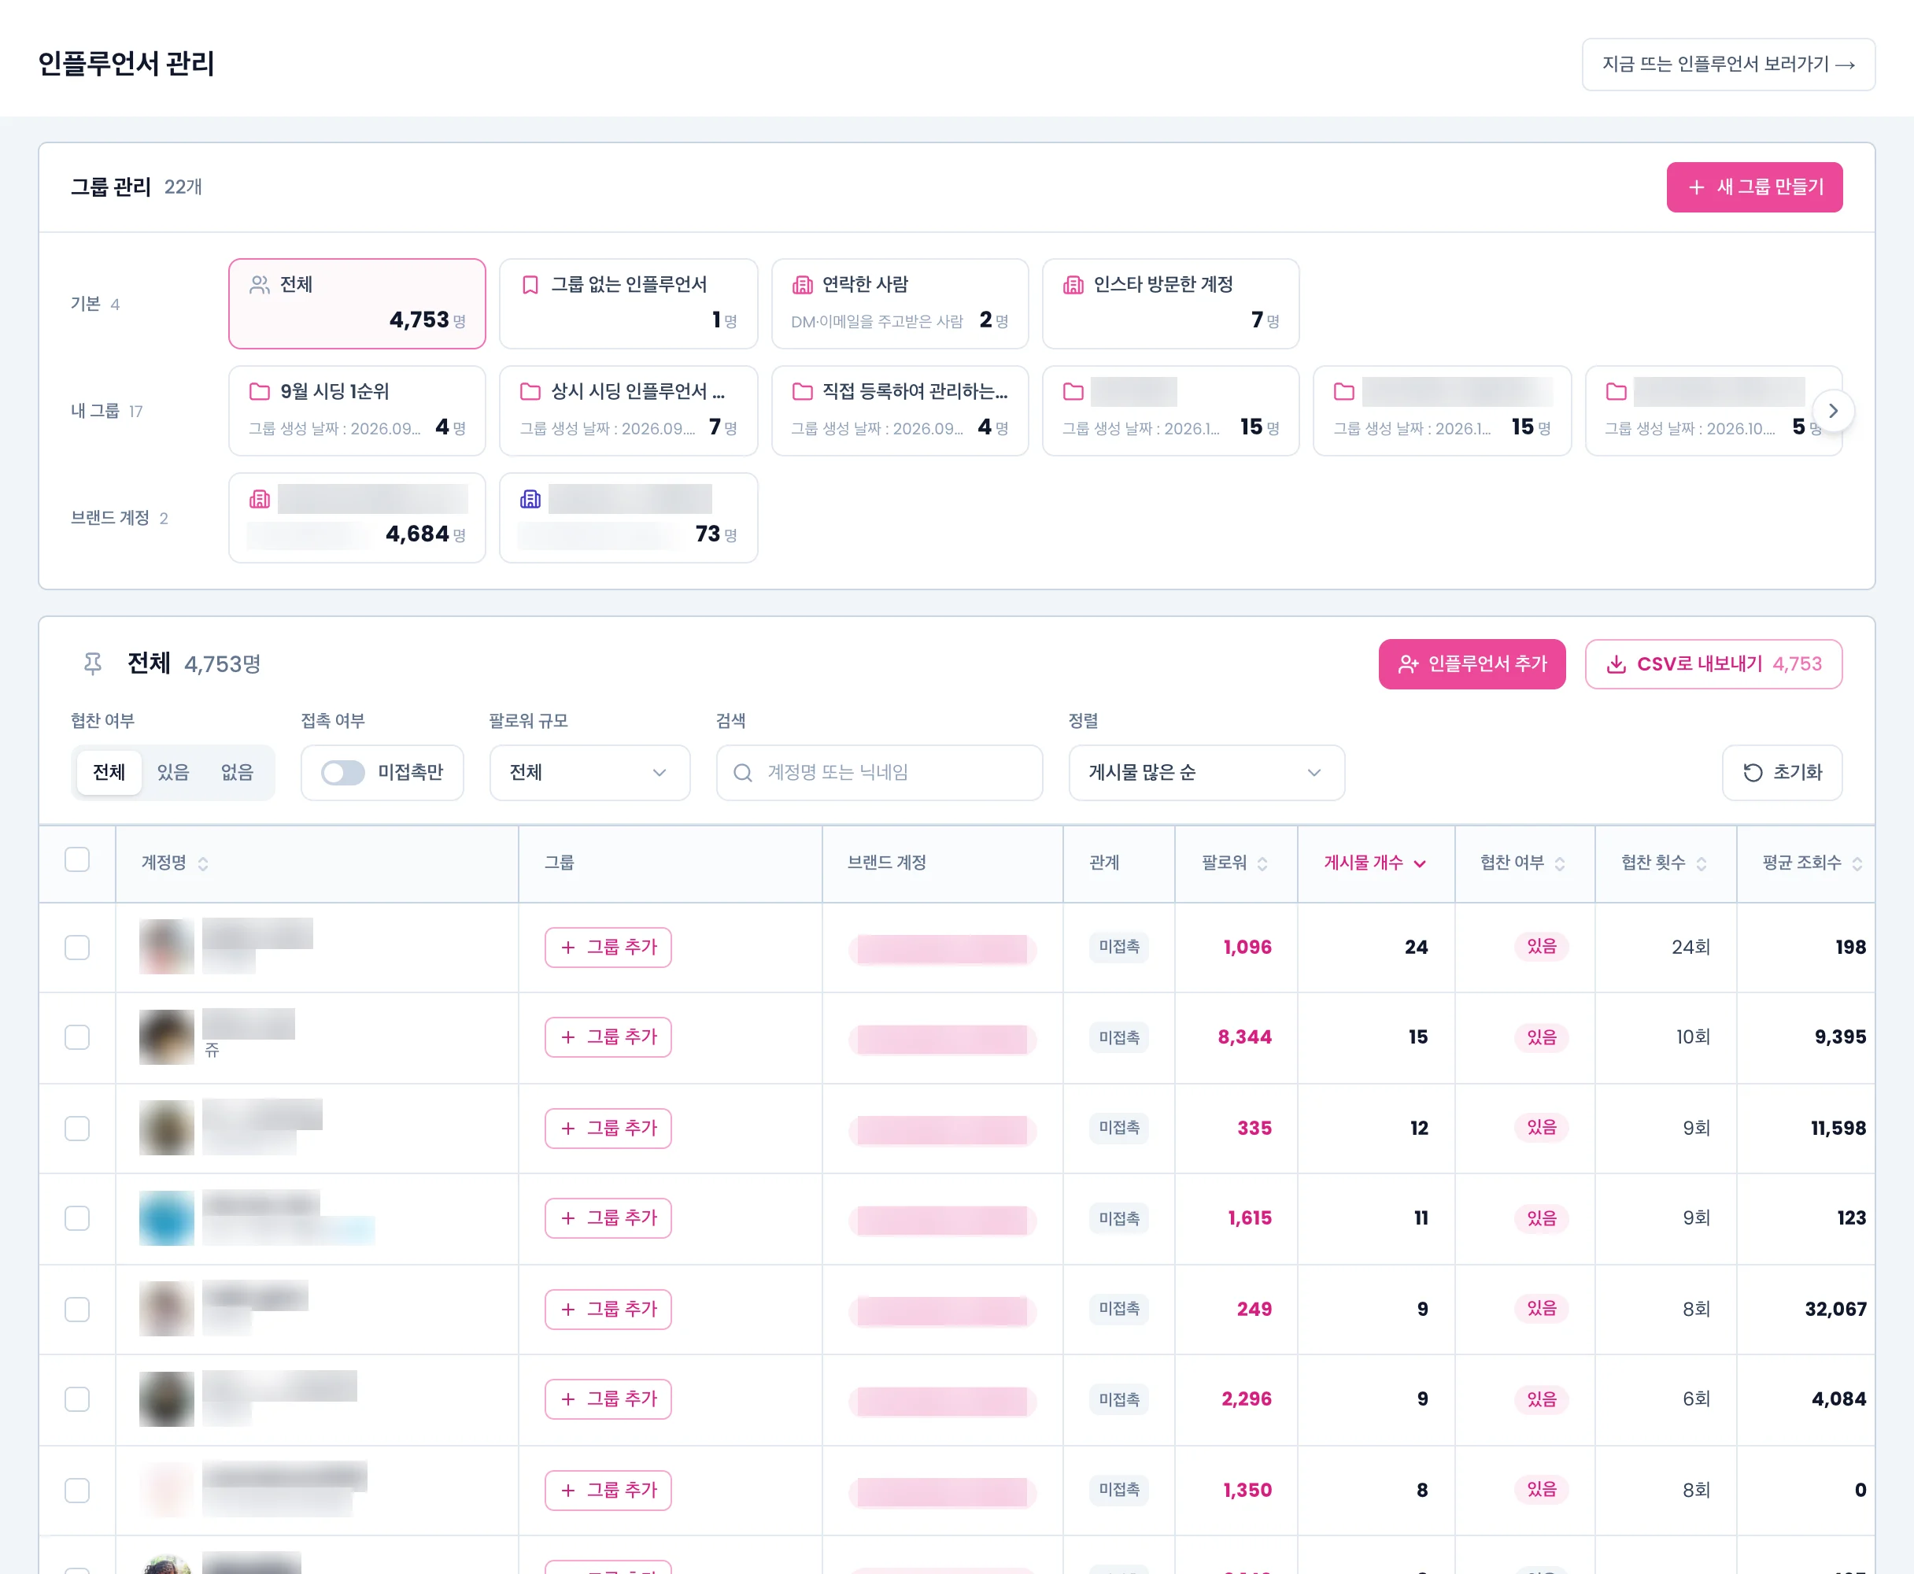Click CSV로 내보내기 button
The image size is (1914, 1574).
[x=1713, y=664]
